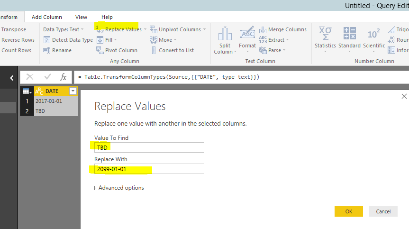Click the Unpivot Columns icon
This screenshot has width=409, height=229.
click(154, 29)
